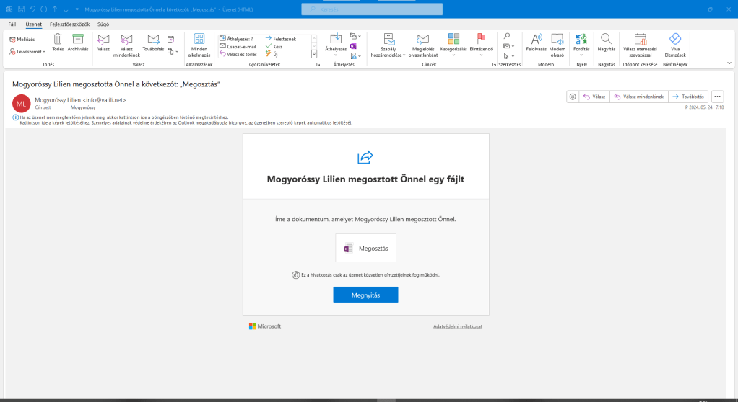
Task: Click the Törlés (Delete) trash icon
Action: click(x=58, y=40)
